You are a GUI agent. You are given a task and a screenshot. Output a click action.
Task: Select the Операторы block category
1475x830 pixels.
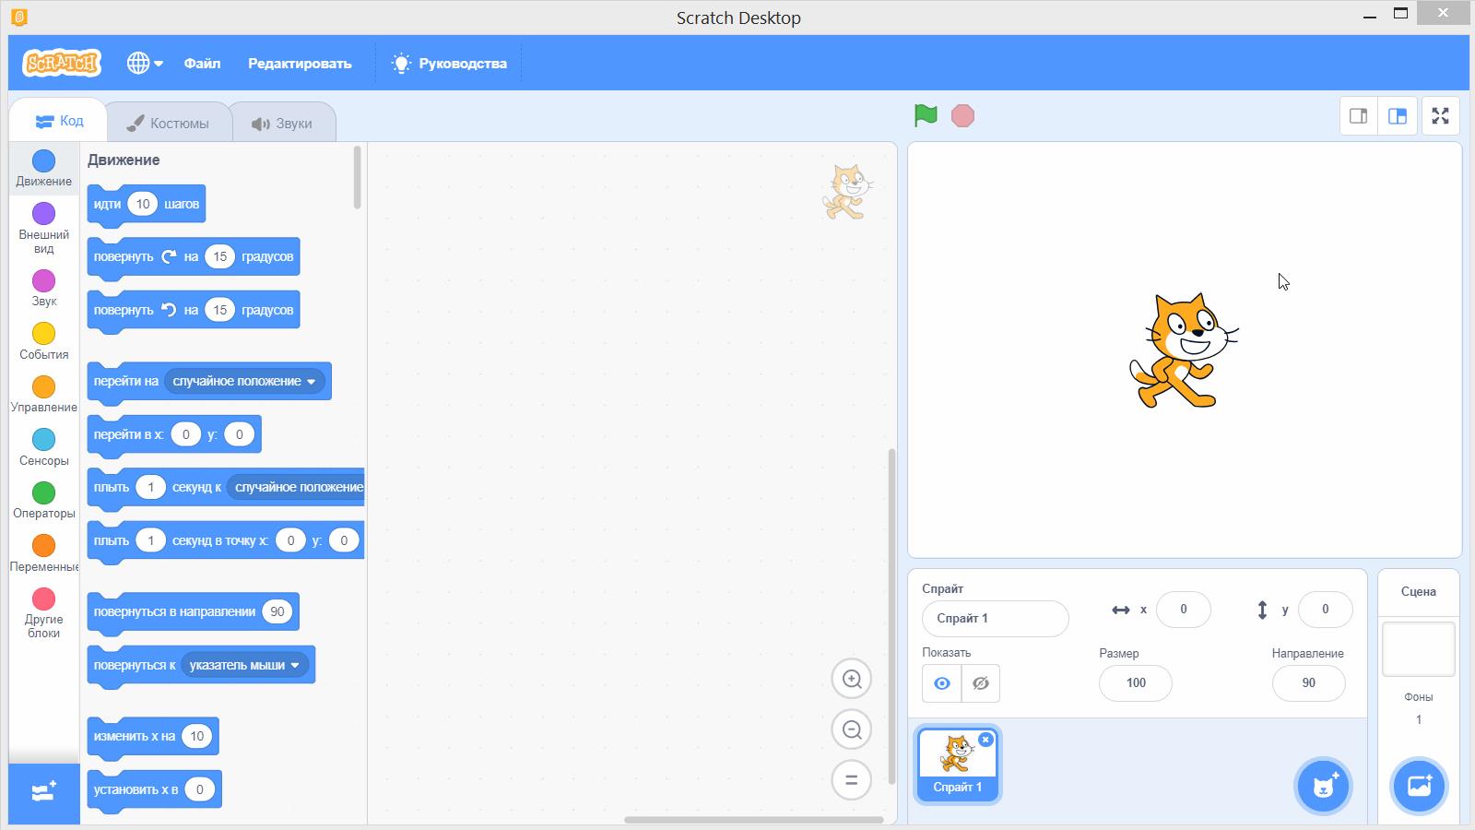[x=43, y=500]
